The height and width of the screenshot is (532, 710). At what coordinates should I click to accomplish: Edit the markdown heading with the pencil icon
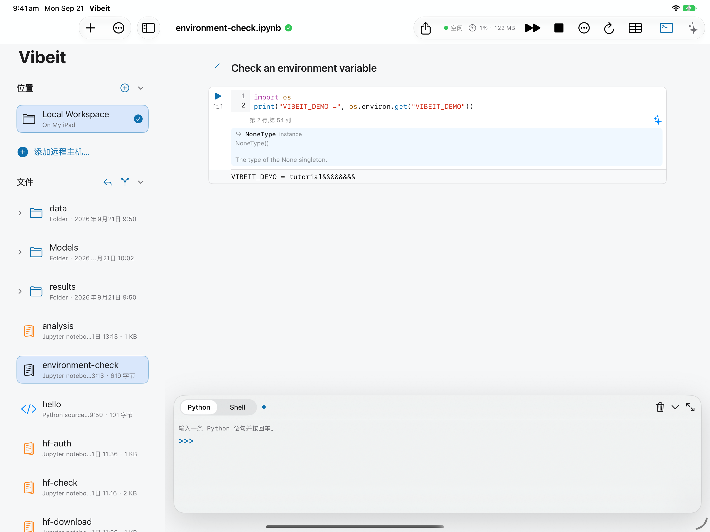(x=218, y=65)
